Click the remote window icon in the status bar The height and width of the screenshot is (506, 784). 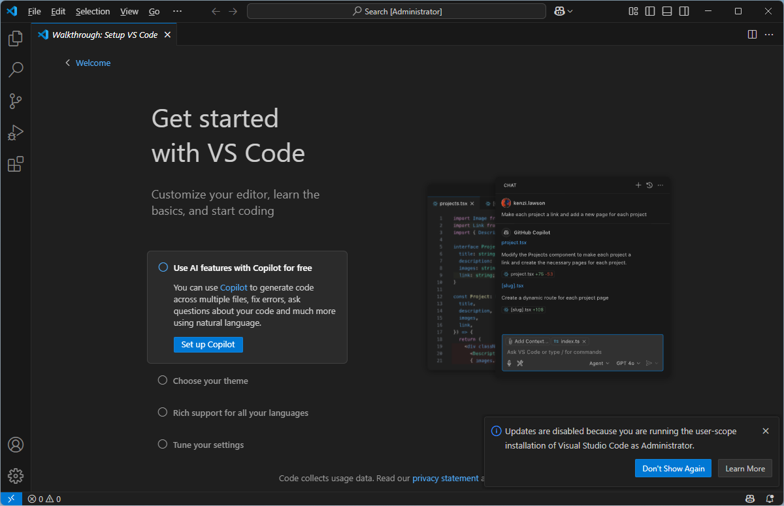tap(11, 499)
